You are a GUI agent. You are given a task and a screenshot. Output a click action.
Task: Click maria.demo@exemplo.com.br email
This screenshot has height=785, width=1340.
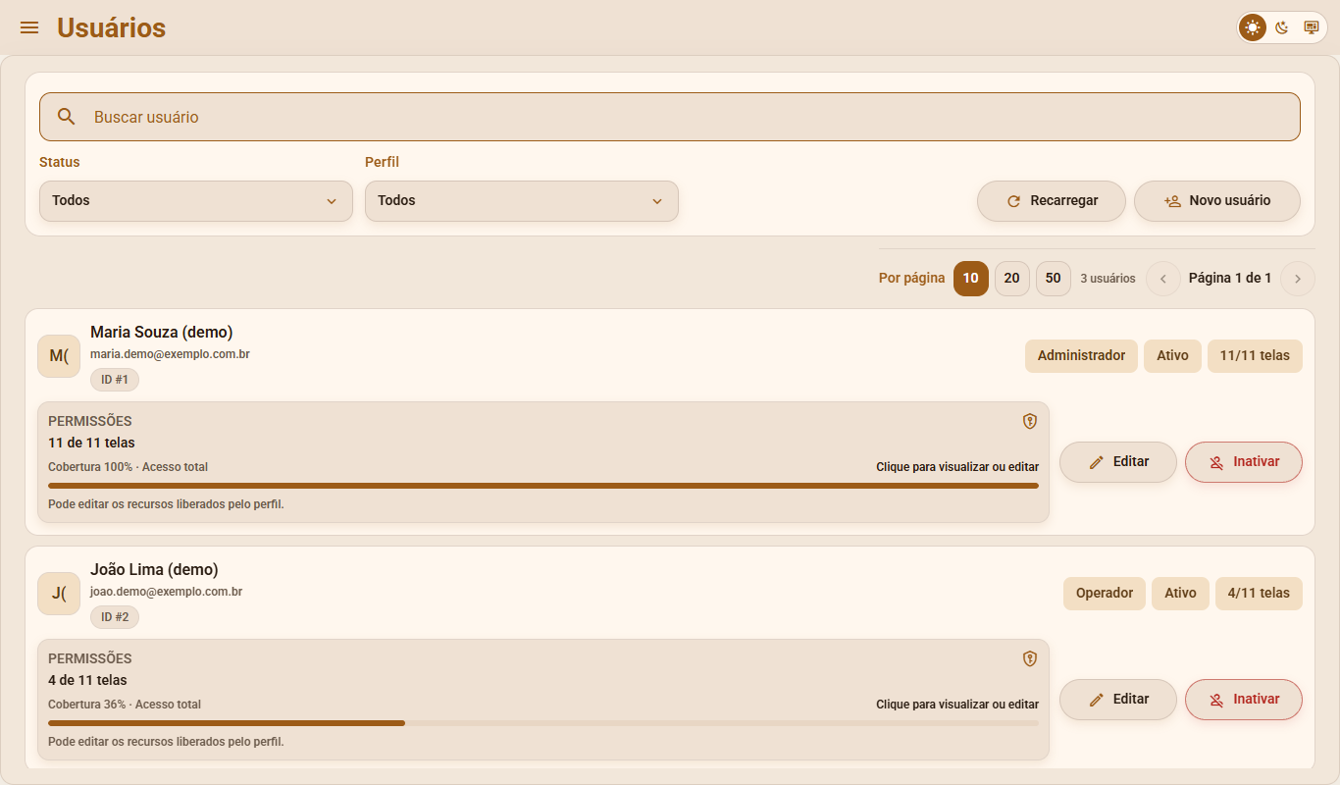tap(170, 354)
